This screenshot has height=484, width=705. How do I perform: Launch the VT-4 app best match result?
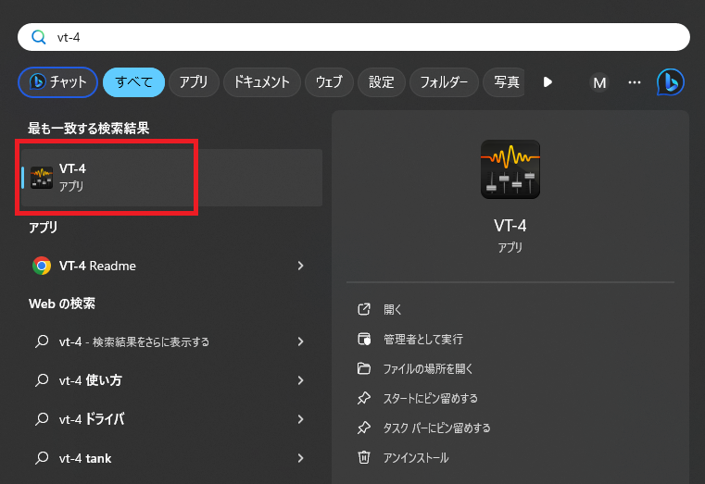click(171, 178)
